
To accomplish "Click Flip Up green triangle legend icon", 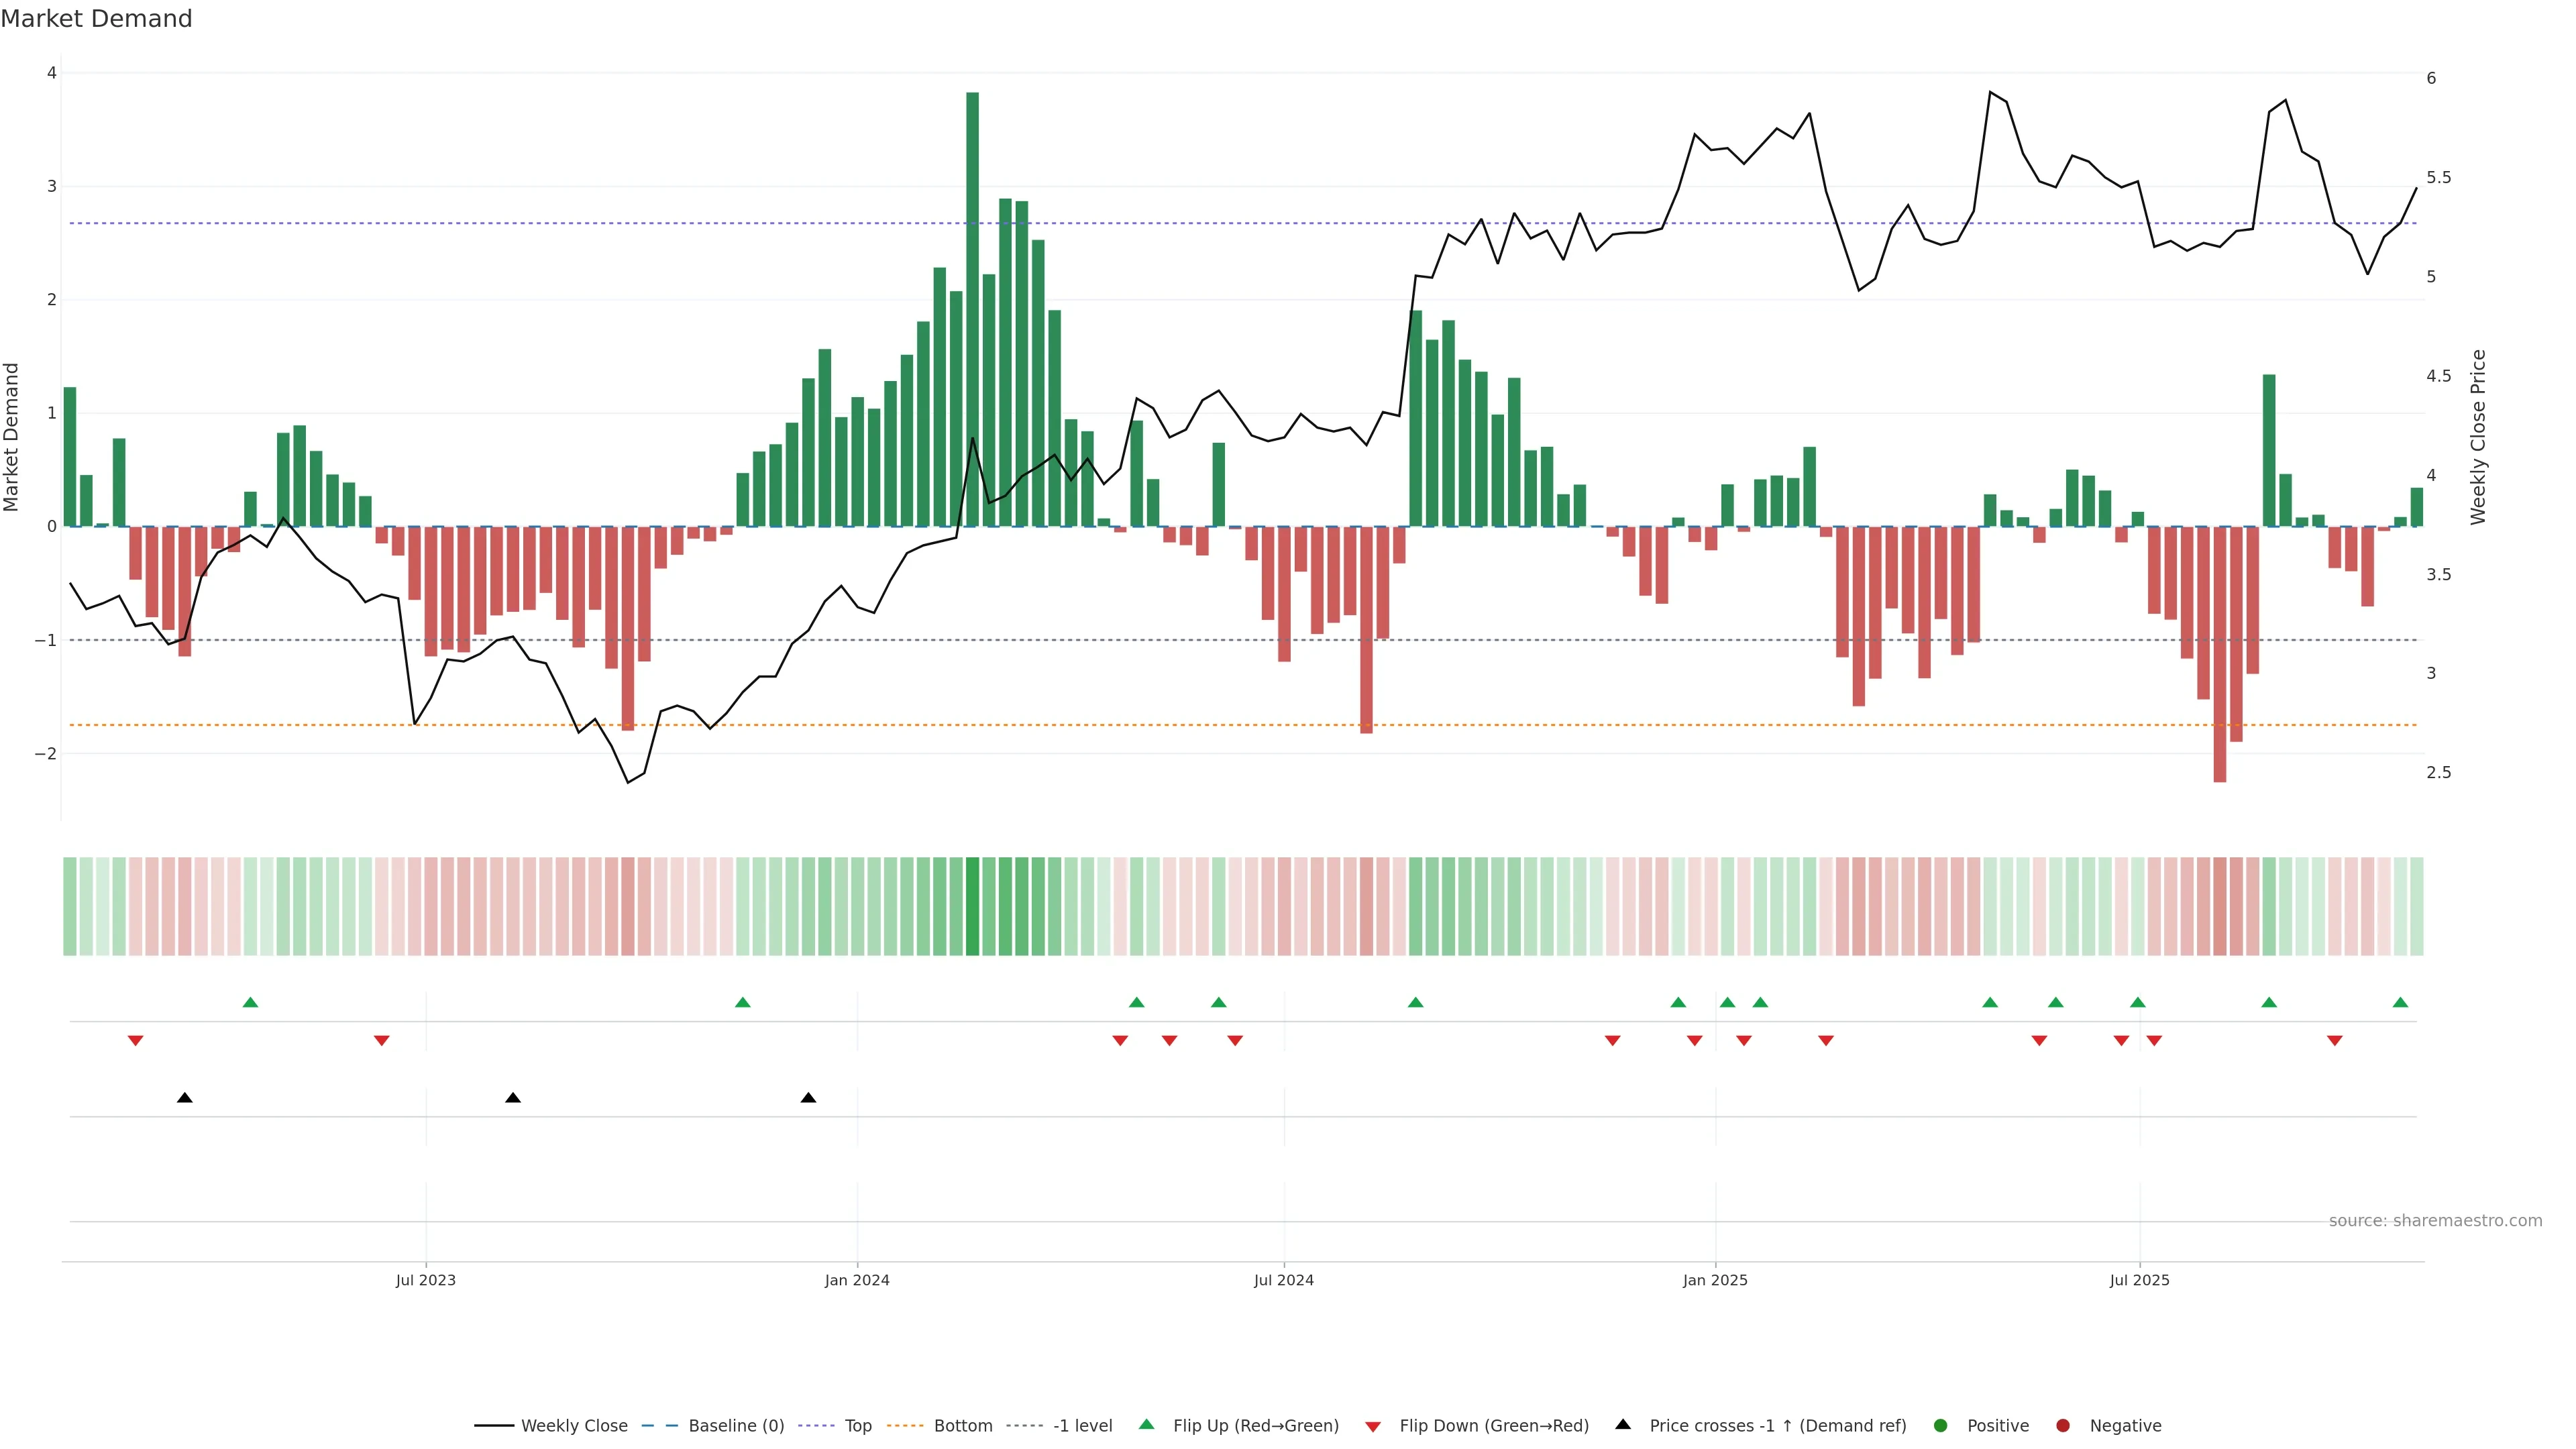I will coord(1147,1424).
